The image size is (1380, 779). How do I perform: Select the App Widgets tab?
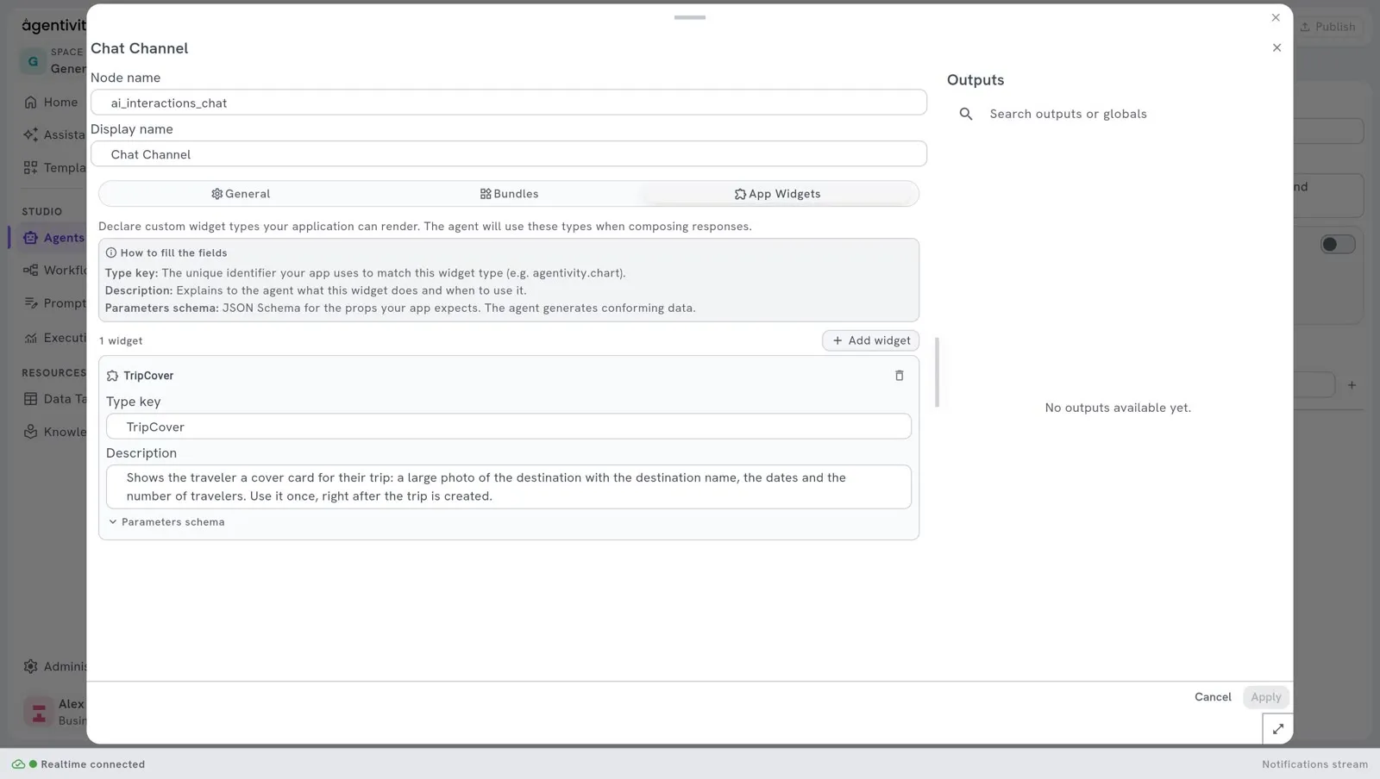tap(777, 194)
